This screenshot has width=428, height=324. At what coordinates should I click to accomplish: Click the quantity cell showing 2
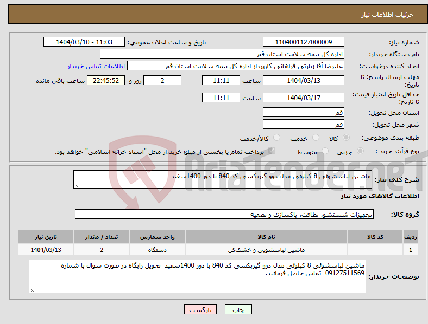pyautogui.click(x=102, y=250)
